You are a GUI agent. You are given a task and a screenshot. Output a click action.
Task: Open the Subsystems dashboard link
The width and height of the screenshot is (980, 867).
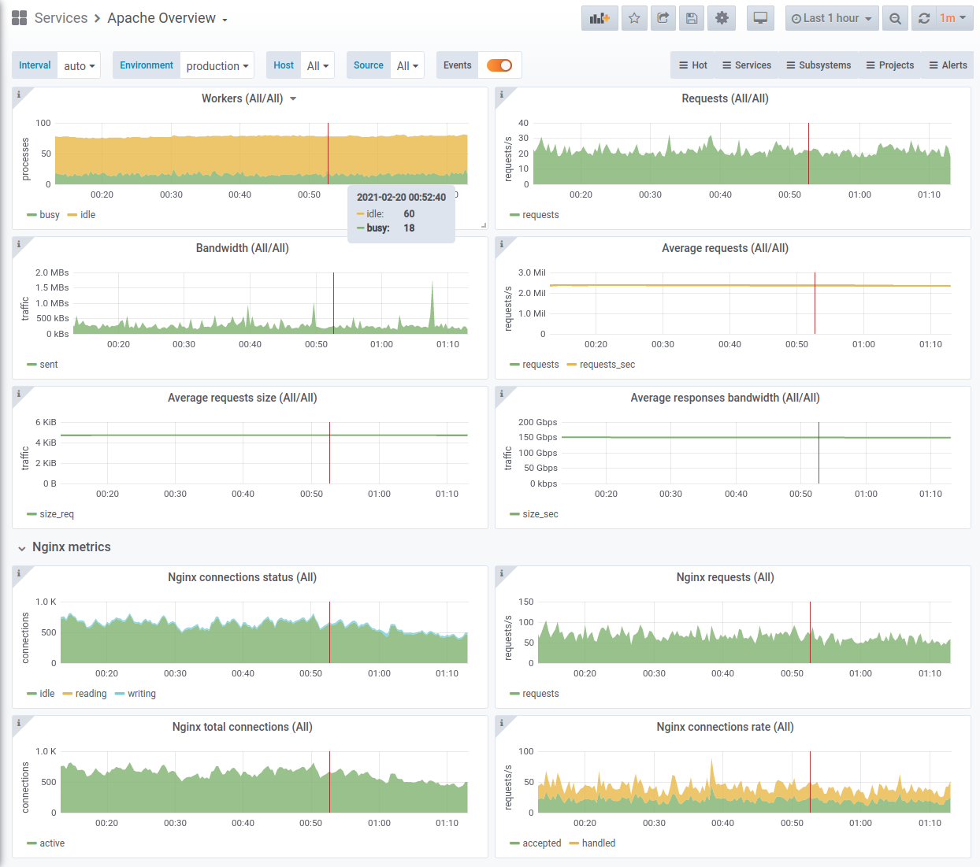point(819,65)
